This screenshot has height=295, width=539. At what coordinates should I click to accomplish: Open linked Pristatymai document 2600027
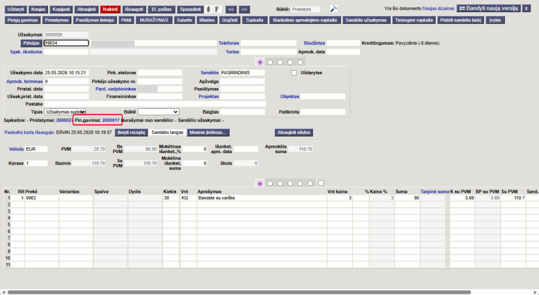click(x=64, y=120)
